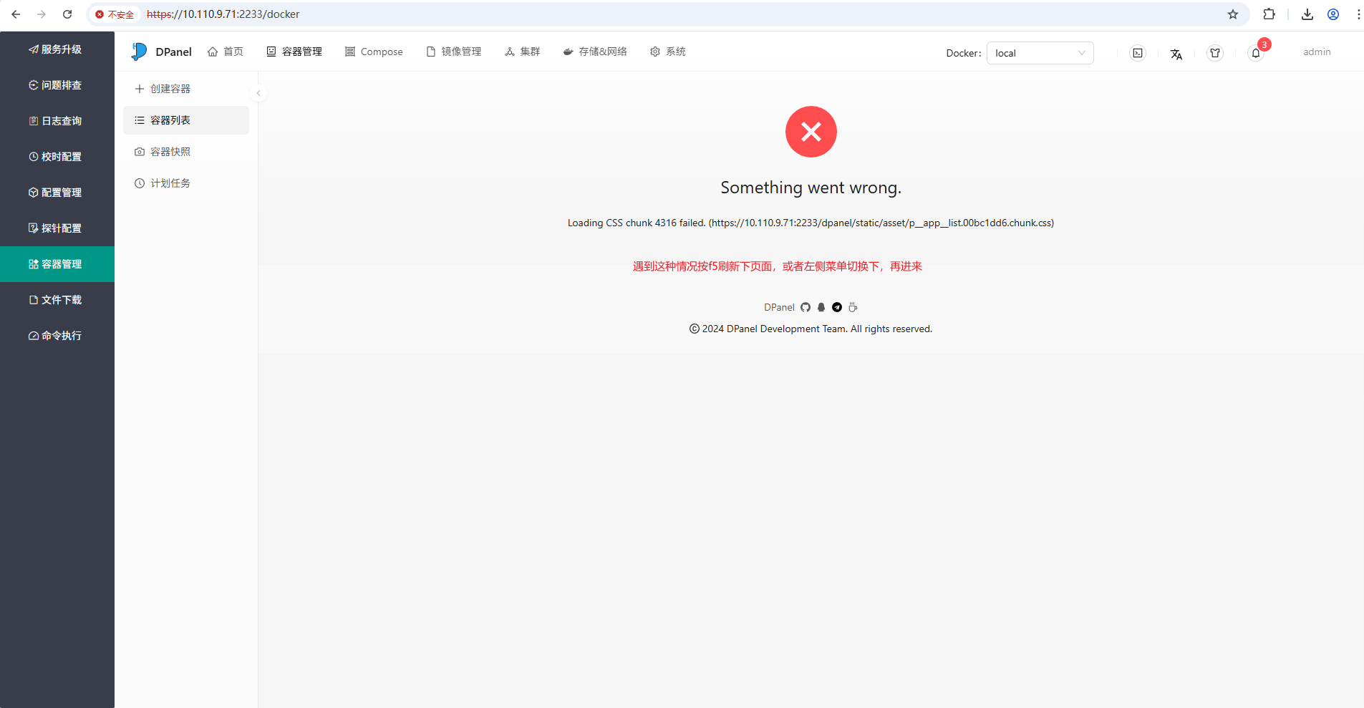Reload the page using browser refresh button
This screenshot has height=708, width=1364.
click(67, 14)
